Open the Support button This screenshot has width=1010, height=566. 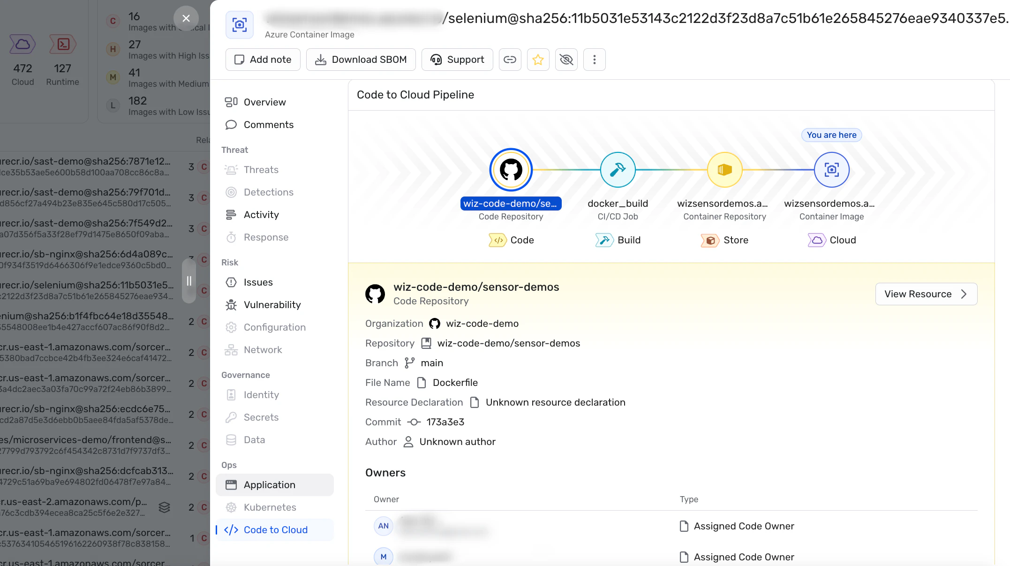tap(457, 60)
